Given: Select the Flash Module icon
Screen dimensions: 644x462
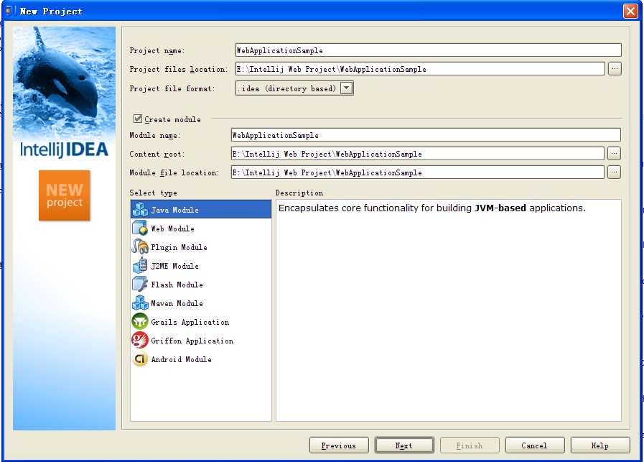Looking at the screenshot, I should pos(141,284).
